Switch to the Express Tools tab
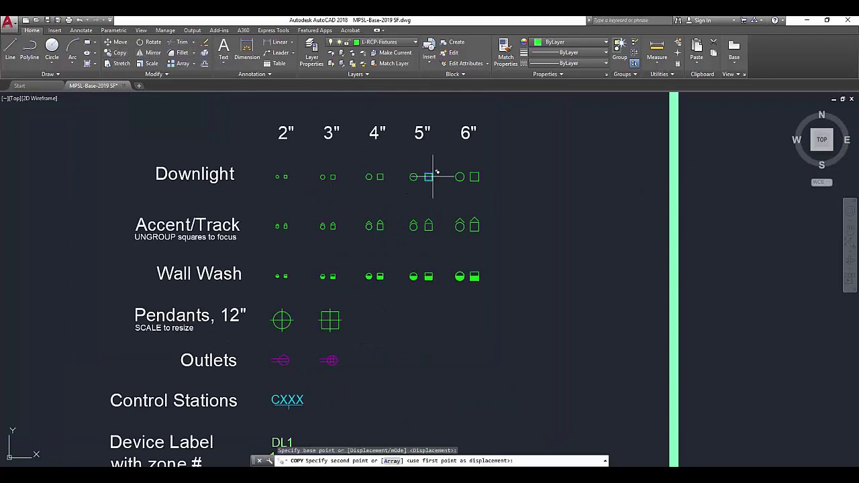 pyautogui.click(x=273, y=30)
